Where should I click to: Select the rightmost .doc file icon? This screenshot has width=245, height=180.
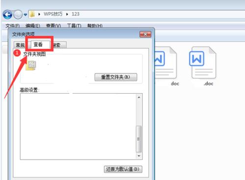point(202,63)
